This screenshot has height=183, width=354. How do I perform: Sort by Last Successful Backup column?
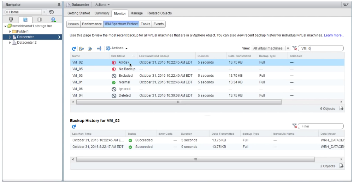click(166, 56)
